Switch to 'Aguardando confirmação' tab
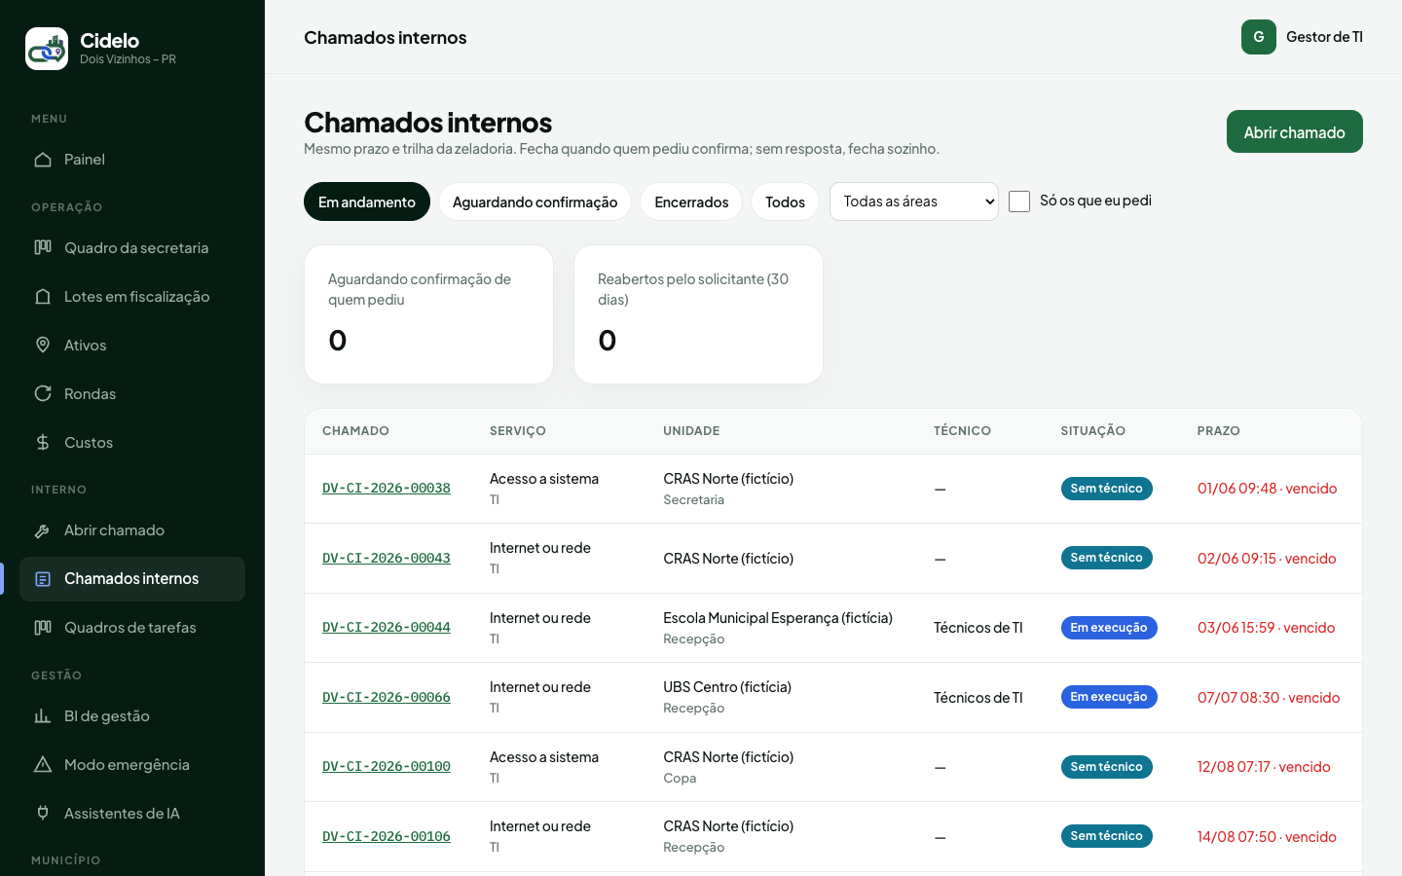The height and width of the screenshot is (876, 1402). pyautogui.click(x=535, y=201)
